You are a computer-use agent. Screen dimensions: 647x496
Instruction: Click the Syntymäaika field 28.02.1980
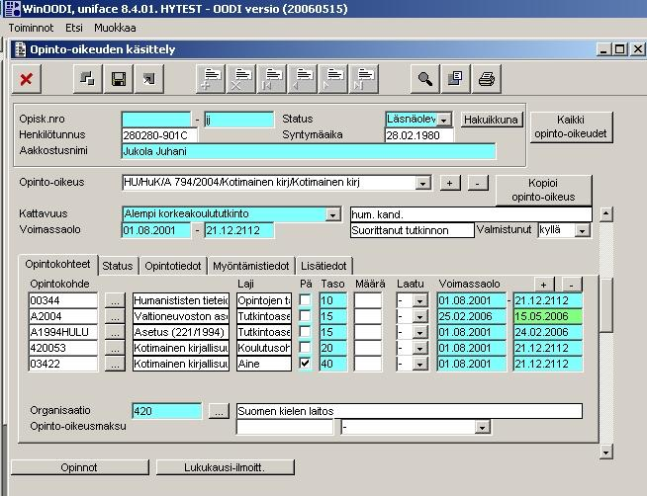tap(418, 135)
